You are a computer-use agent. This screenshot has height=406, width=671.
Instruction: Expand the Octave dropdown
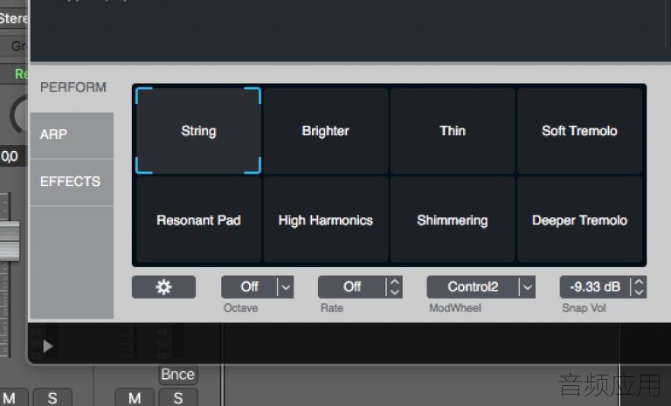286,286
